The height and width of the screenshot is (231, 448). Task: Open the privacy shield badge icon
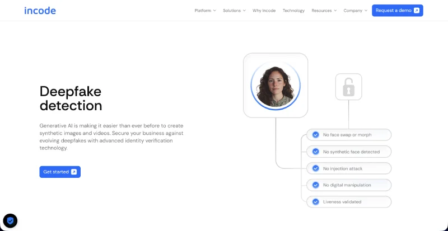[10, 221]
